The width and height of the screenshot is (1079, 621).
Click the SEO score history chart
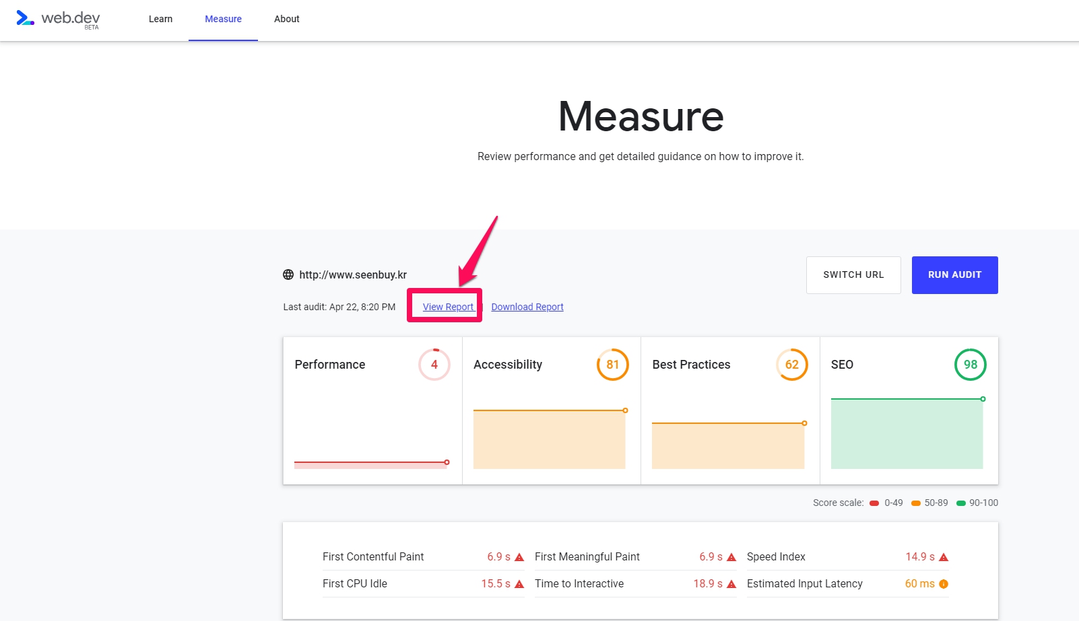(x=907, y=433)
